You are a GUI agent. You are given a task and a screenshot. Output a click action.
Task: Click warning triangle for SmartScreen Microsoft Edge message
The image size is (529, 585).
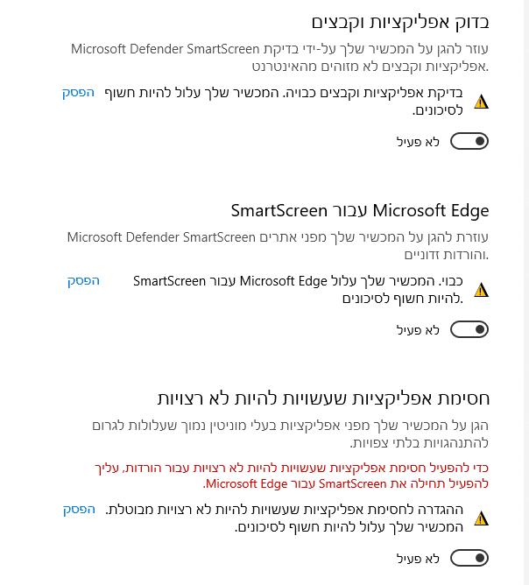(x=480, y=290)
